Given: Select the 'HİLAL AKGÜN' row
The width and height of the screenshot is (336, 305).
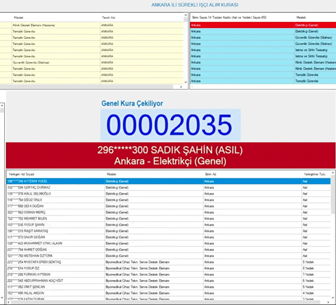Looking at the screenshot, I should coord(168,293).
